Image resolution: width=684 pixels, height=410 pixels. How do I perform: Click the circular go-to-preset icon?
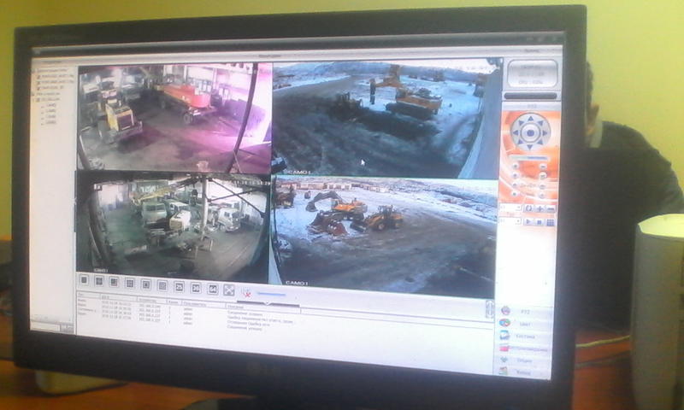click(529, 208)
